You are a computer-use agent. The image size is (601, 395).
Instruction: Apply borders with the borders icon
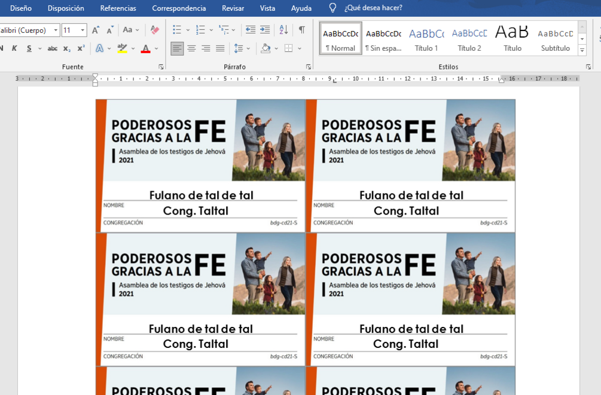[x=289, y=48]
